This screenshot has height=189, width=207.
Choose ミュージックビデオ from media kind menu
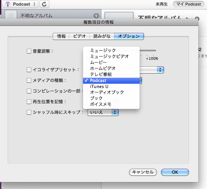[111, 56]
